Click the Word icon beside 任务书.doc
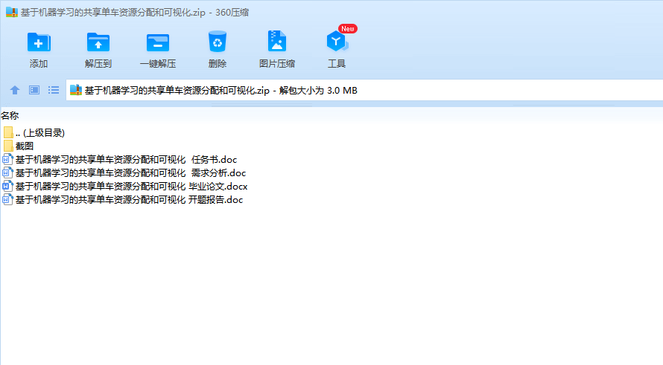 coord(7,160)
